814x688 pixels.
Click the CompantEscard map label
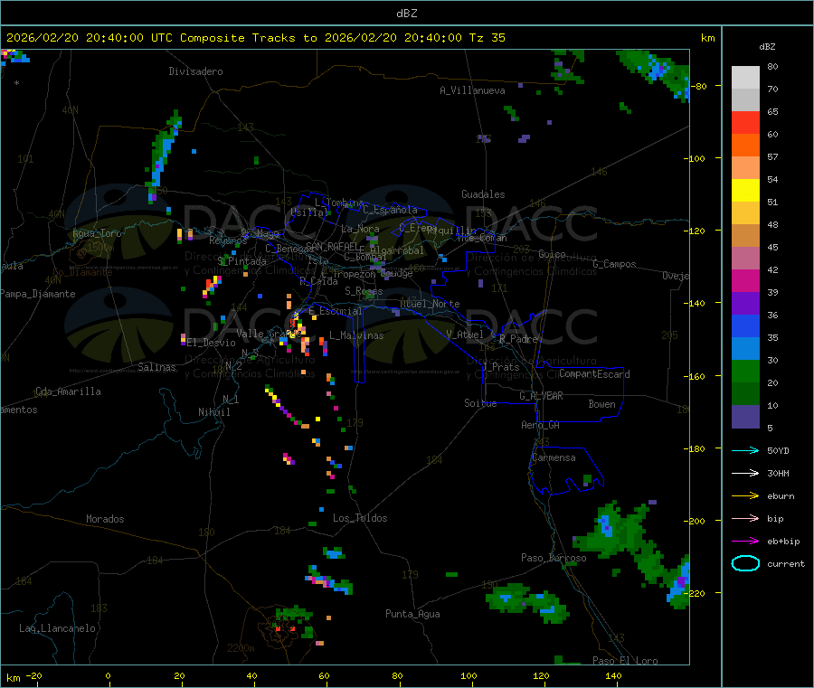[x=594, y=373]
